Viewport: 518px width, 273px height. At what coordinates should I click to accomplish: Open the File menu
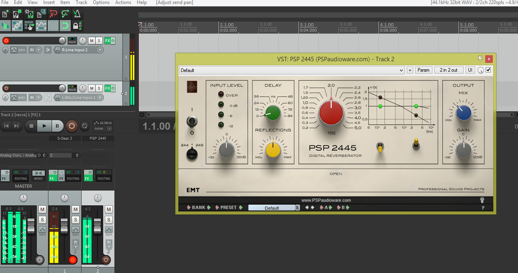tap(5, 2)
